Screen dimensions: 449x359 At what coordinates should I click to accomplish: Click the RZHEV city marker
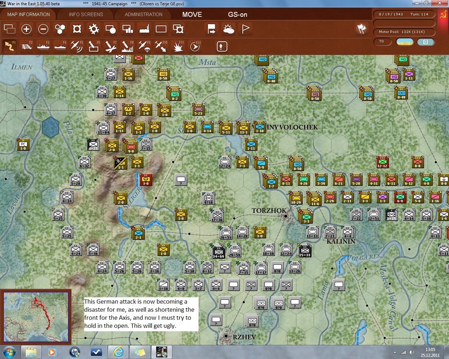point(226,336)
